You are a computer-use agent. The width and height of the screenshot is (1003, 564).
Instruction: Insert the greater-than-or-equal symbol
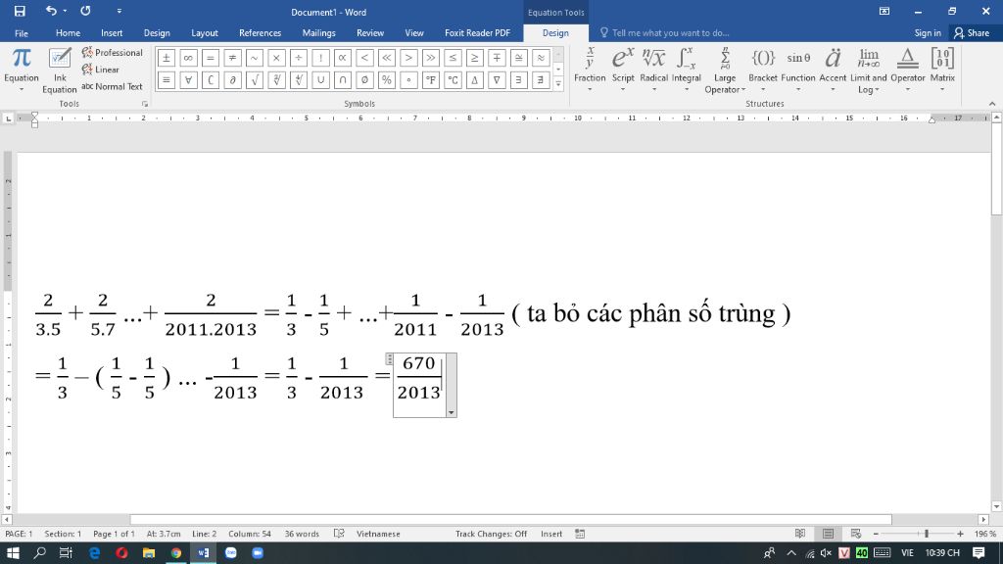[x=475, y=58]
